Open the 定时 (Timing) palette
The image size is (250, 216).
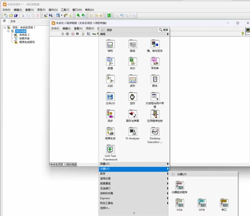click(133, 96)
